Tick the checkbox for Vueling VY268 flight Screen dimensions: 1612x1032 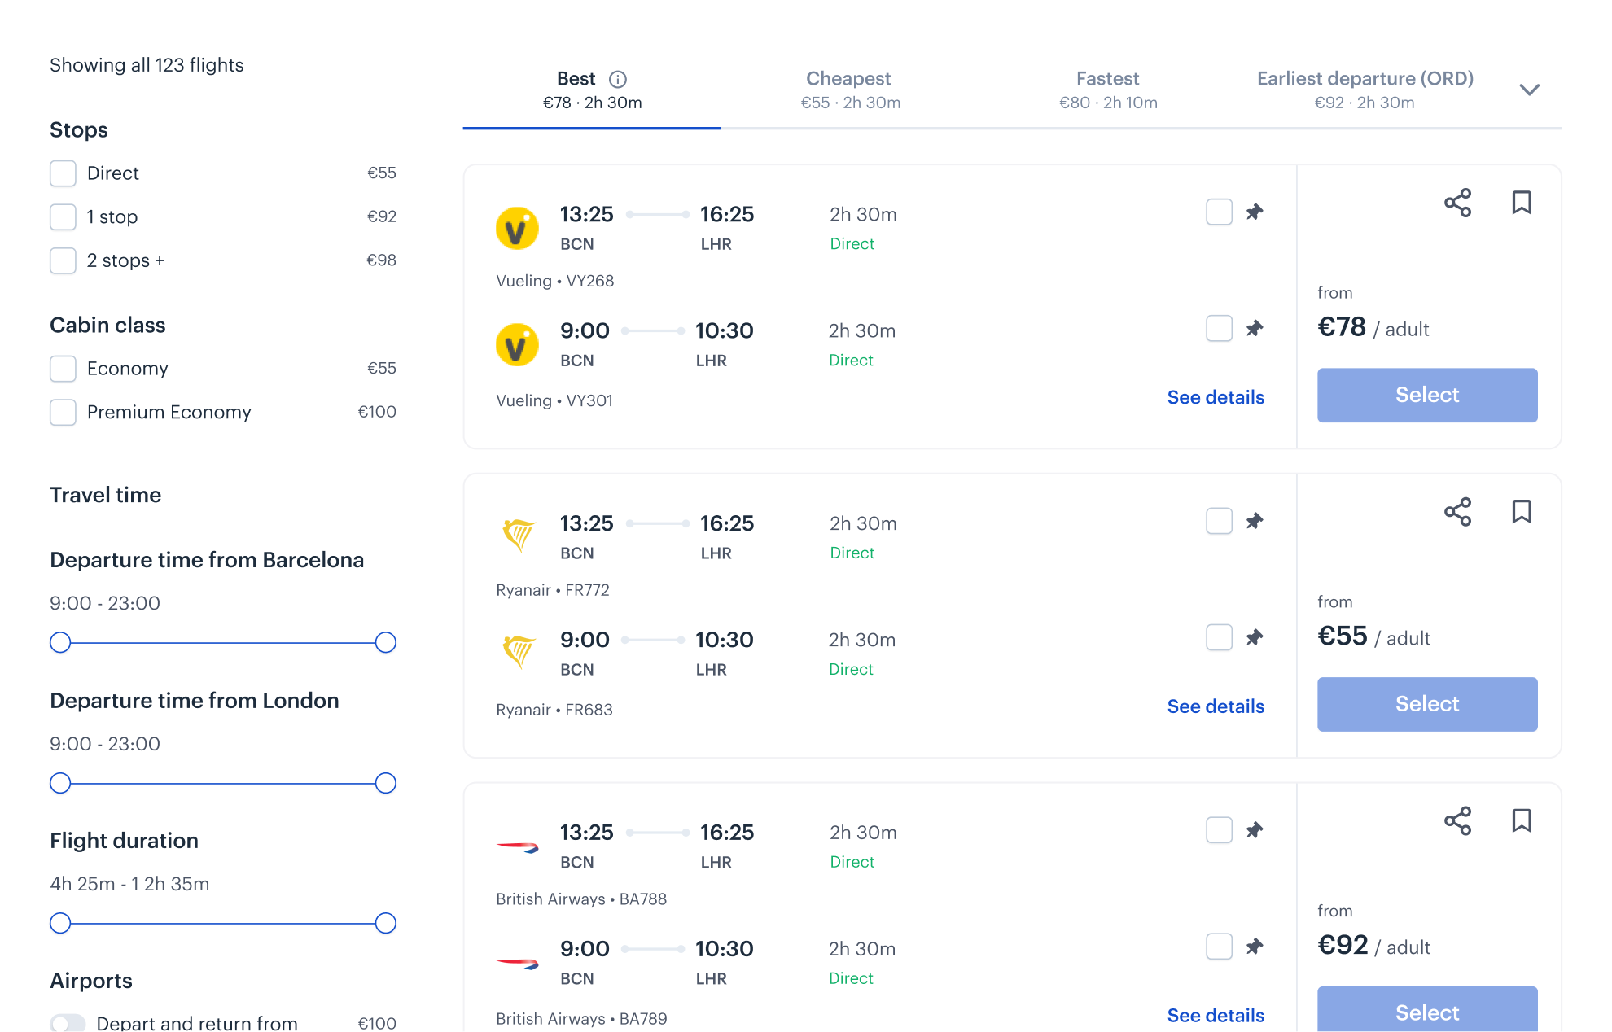tap(1219, 212)
